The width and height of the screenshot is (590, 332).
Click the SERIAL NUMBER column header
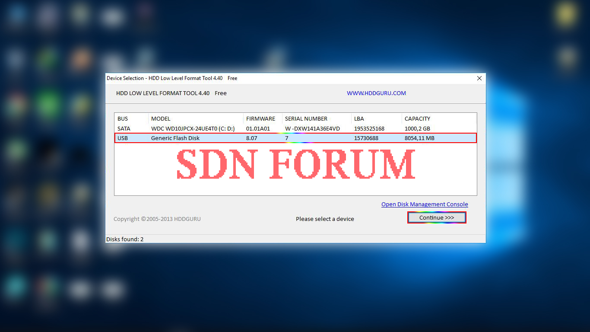pyautogui.click(x=306, y=118)
